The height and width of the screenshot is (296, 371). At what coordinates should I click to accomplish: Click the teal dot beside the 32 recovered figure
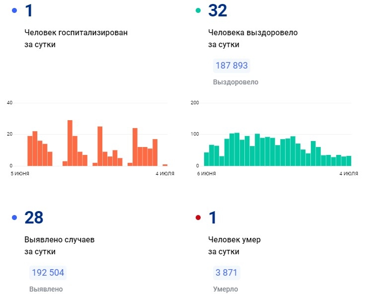coord(198,10)
